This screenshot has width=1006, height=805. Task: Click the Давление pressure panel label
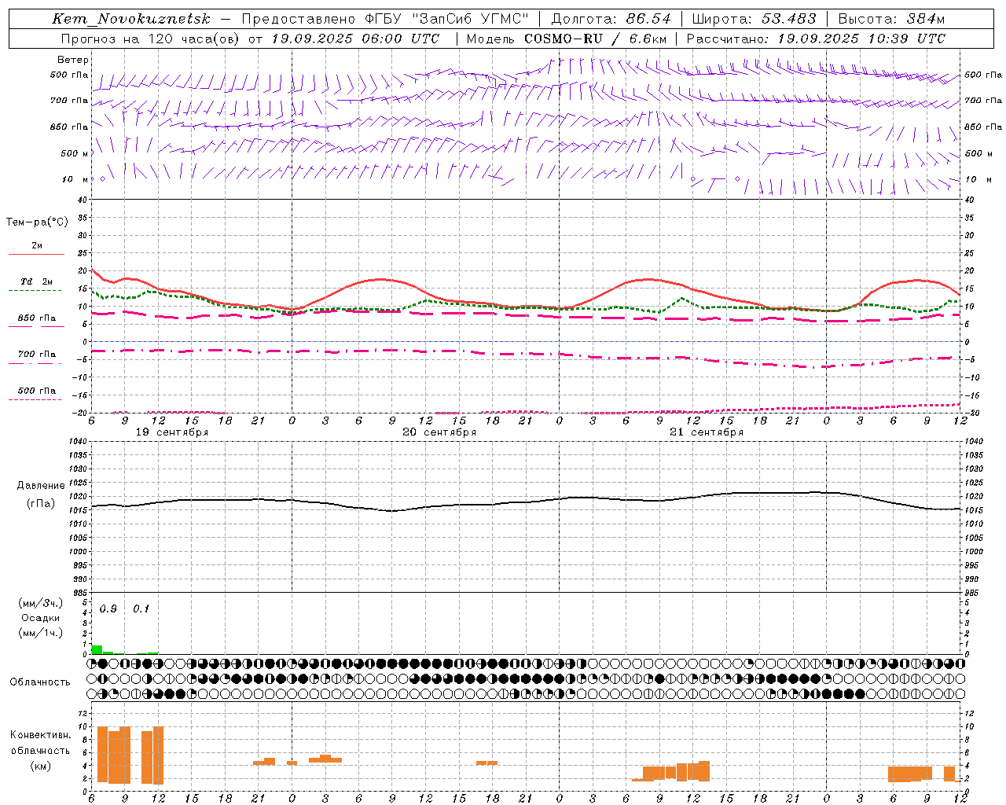[x=41, y=486]
